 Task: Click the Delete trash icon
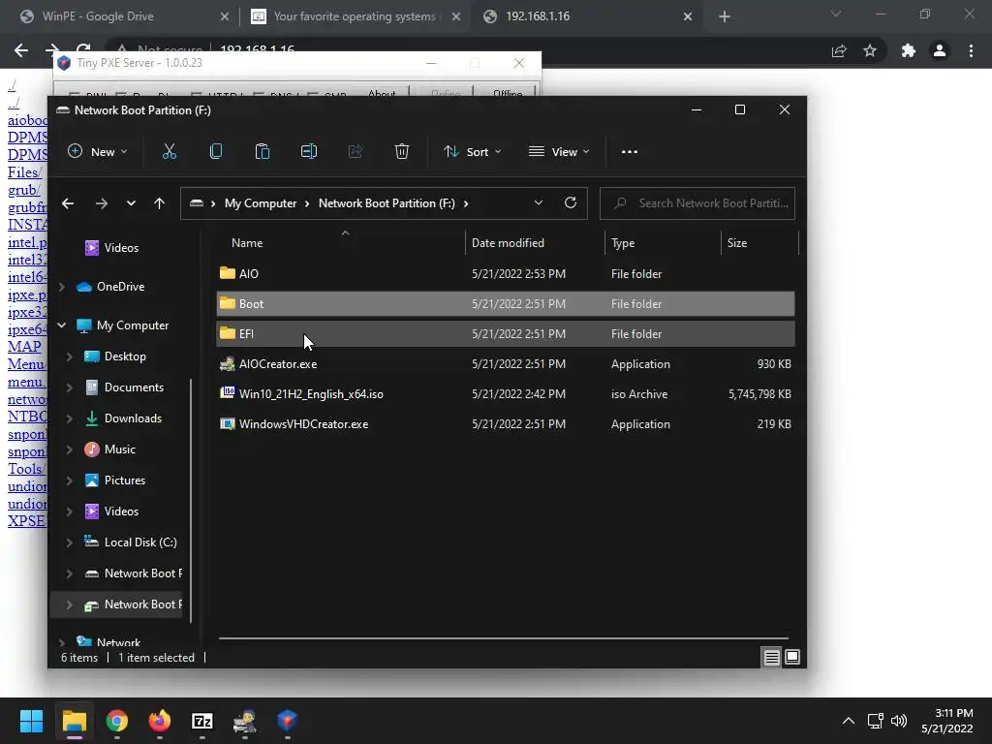click(402, 152)
